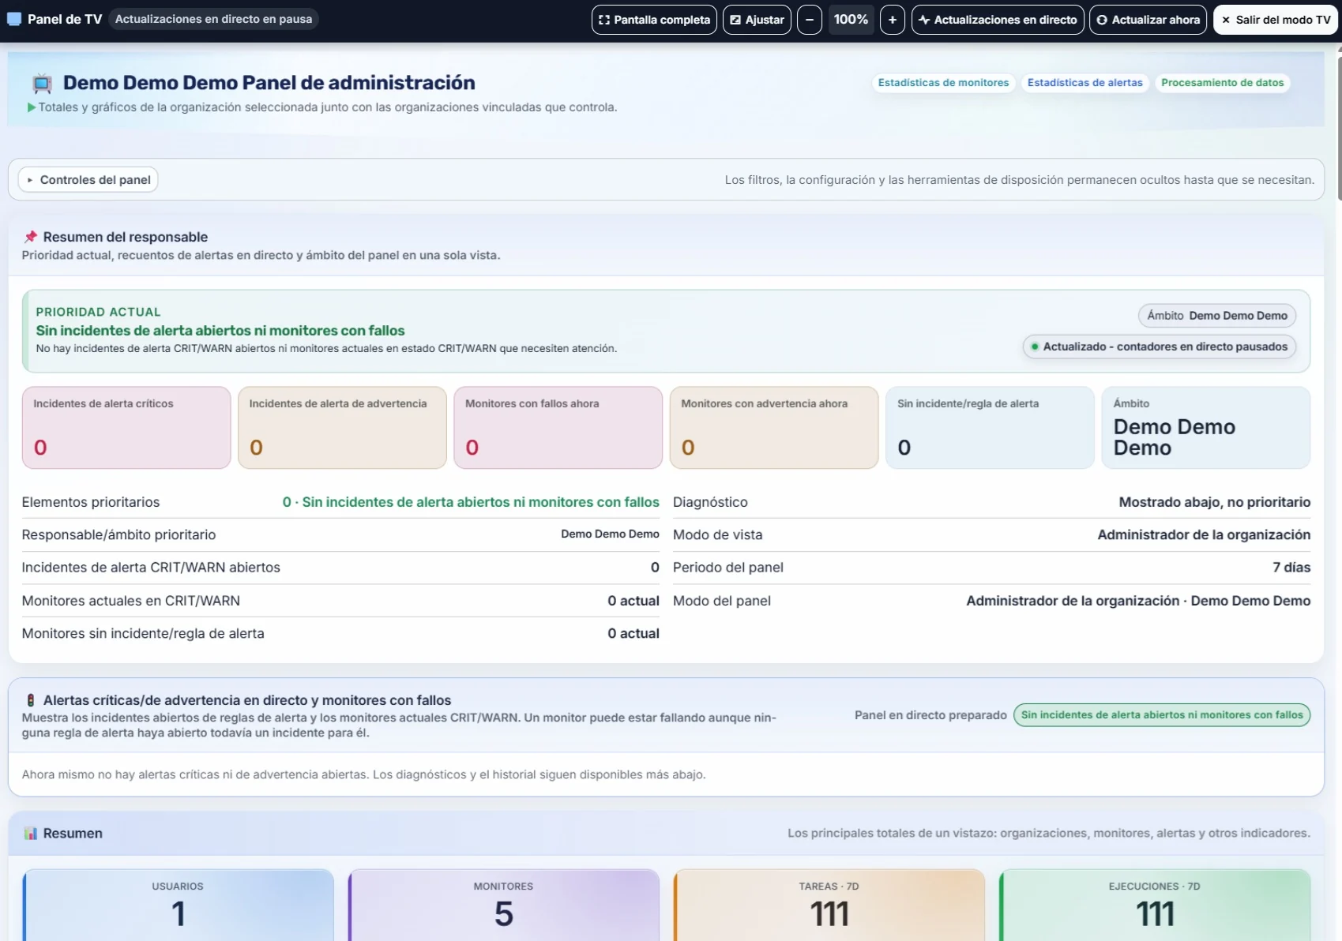Click the TV icon next to Panel de TV
The width and height of the screenshot is (1342, 941).
(x=14, y=19)
